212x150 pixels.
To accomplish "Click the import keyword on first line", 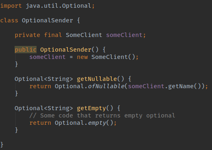I will pos(11,6).
